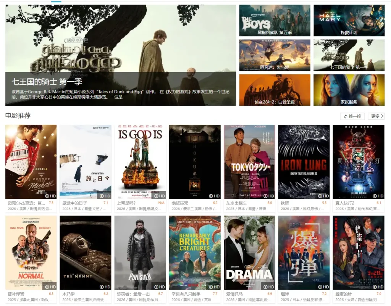Select the 蜂蜜的针 title link

[x=344, y=294]
